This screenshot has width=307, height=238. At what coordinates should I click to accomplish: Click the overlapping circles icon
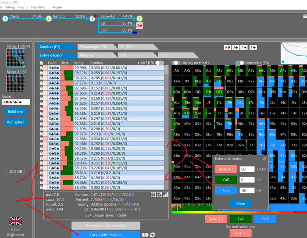pos(145,234)
